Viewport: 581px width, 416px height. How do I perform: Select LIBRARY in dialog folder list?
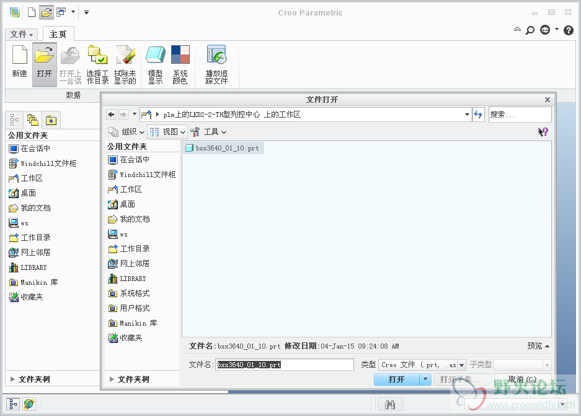click(126, 279)
